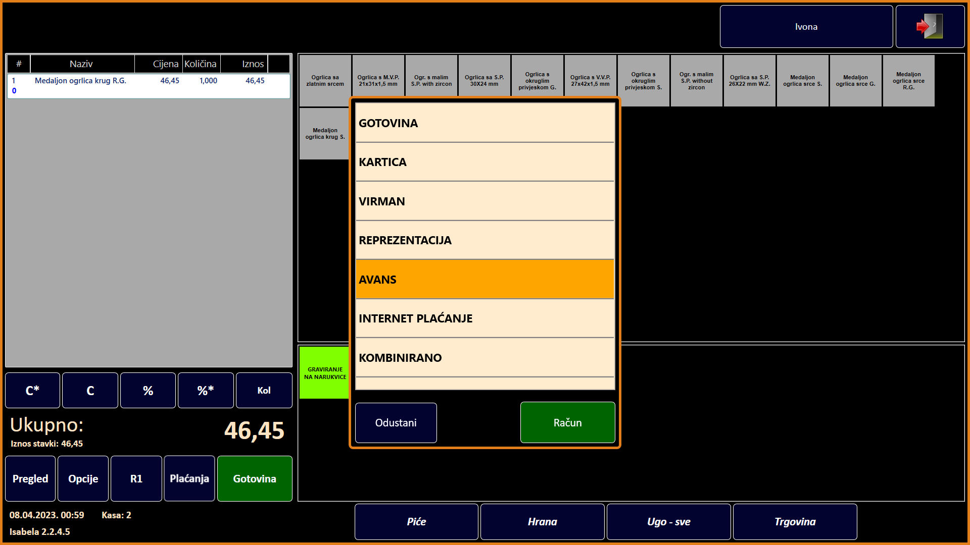Switch to the Trgovina category tab
Image resolution: width=970 pixels, height=545 pixels.
(x=795, y=522)
